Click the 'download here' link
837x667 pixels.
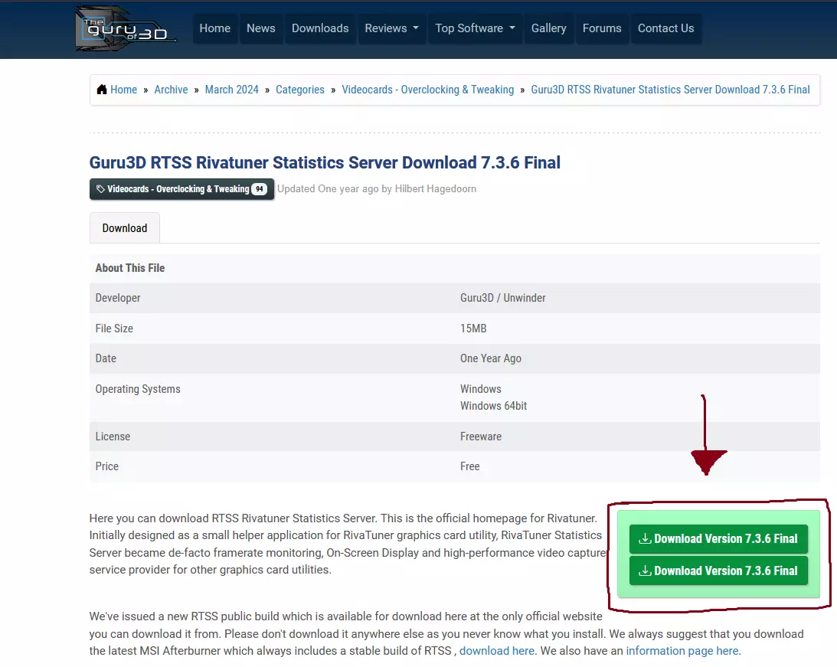point(497,651)
